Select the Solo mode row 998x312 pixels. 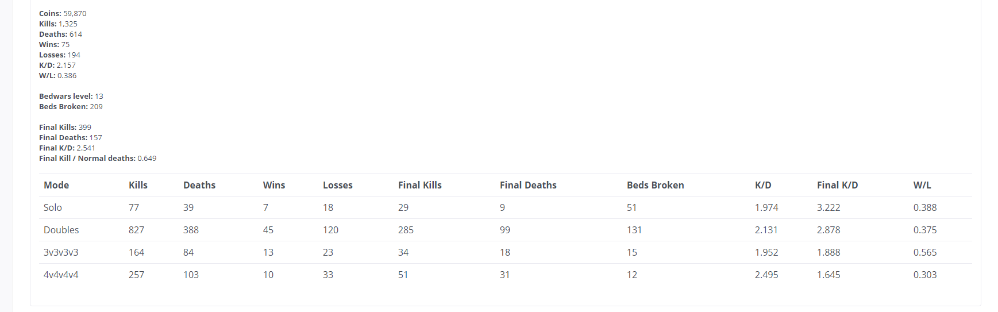(x=506, y=207)
